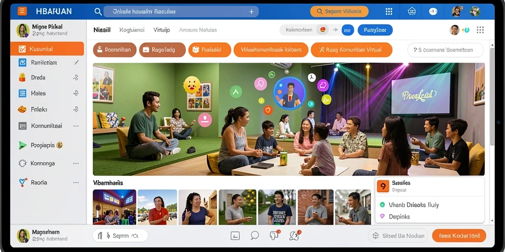Screen dimensions: 505x252
Task: Toggle the Ranietiam checkbox in sidebar
Action: coord(22,63)
